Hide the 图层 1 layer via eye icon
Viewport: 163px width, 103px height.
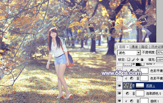(120, 86)
